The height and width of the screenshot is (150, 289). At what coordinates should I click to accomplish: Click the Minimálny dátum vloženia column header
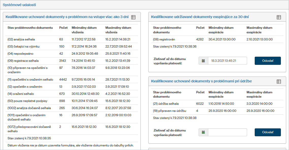coord(84,30)
